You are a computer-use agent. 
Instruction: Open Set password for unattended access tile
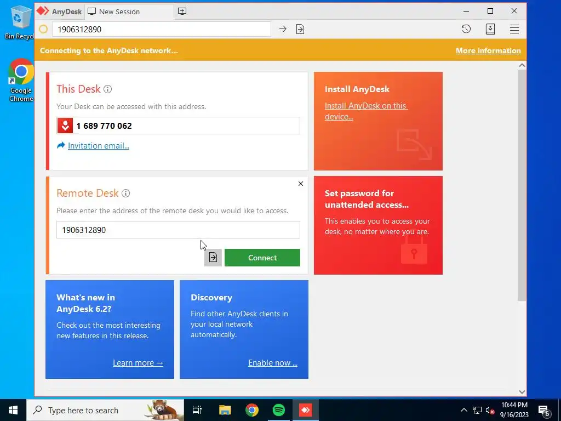[x=378, y=225]
